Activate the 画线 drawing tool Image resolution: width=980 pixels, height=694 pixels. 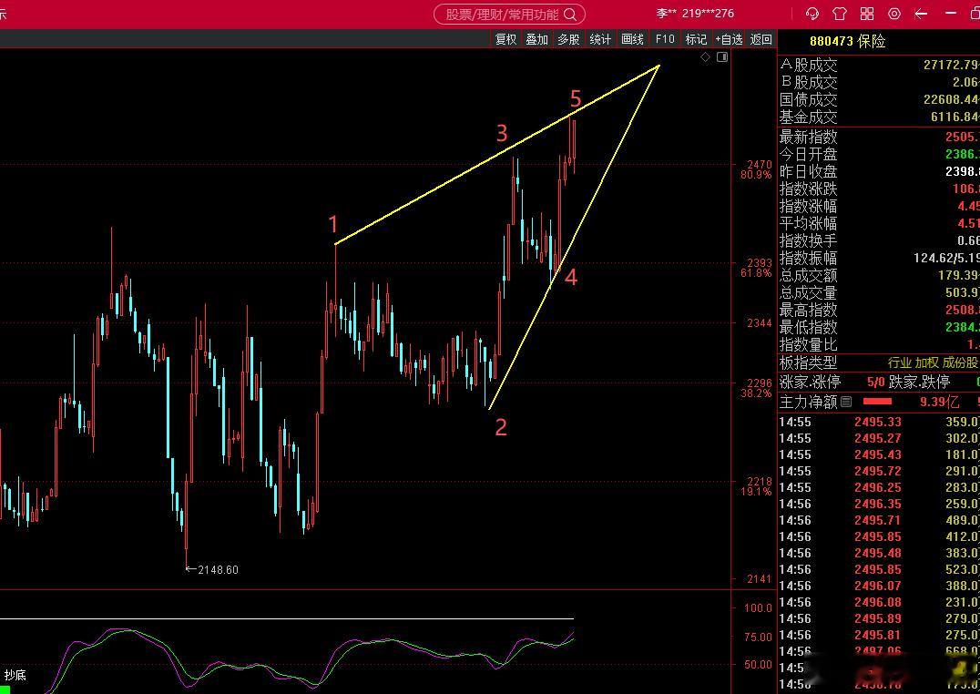(632, 39)
